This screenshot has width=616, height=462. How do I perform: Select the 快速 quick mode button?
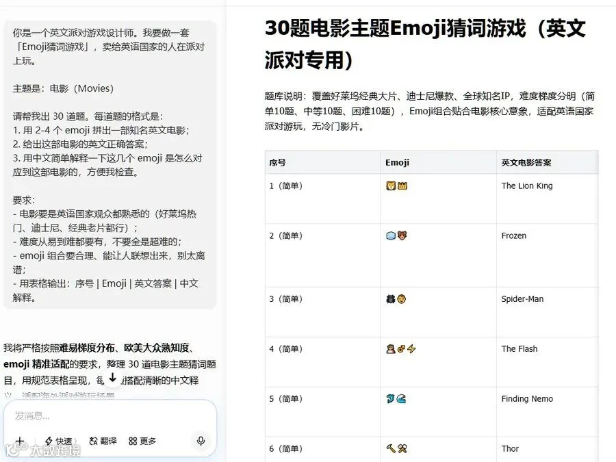tap(59, 441)
